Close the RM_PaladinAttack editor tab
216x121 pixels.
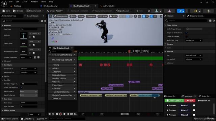(x=96, y=6)
